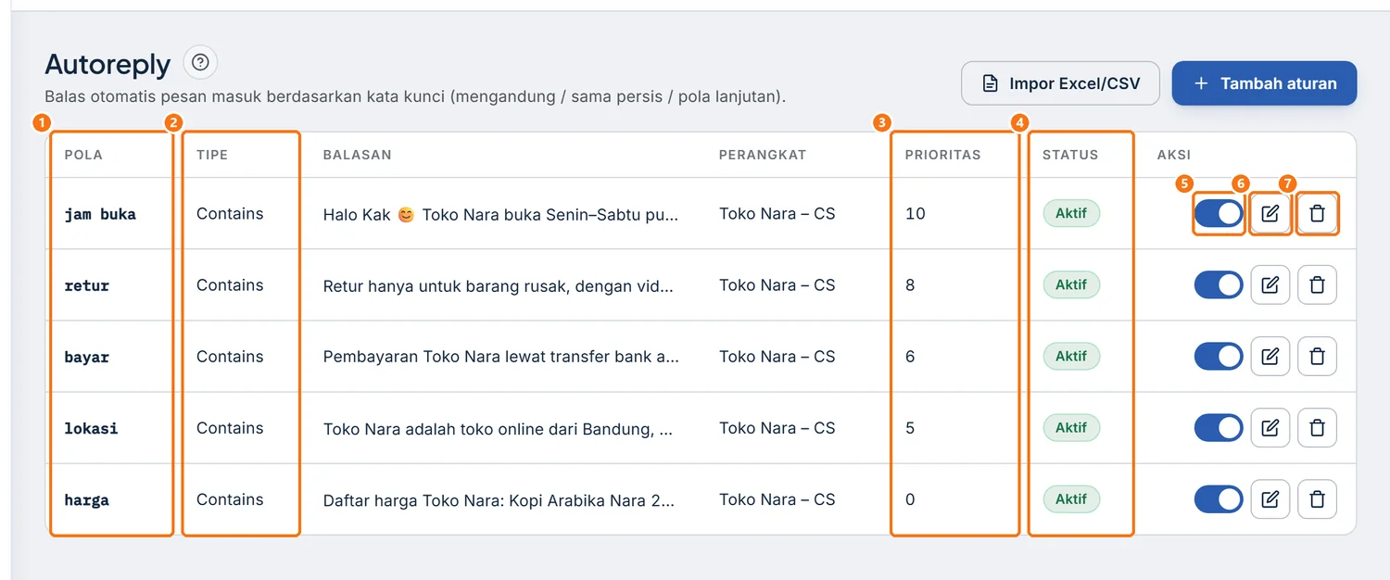1390x580 pixels.
Task: Toggle off the harga rule
Action: [x=1219, y=499]
